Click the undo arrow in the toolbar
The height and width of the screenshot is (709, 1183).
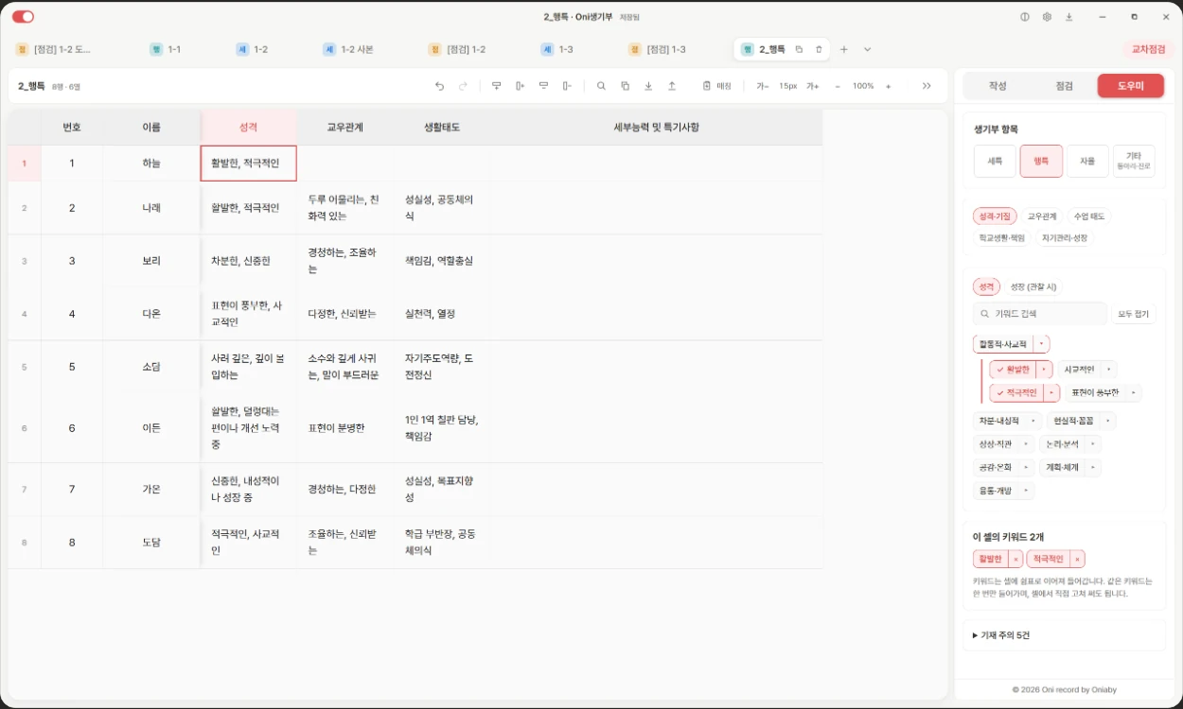point(439,86)
